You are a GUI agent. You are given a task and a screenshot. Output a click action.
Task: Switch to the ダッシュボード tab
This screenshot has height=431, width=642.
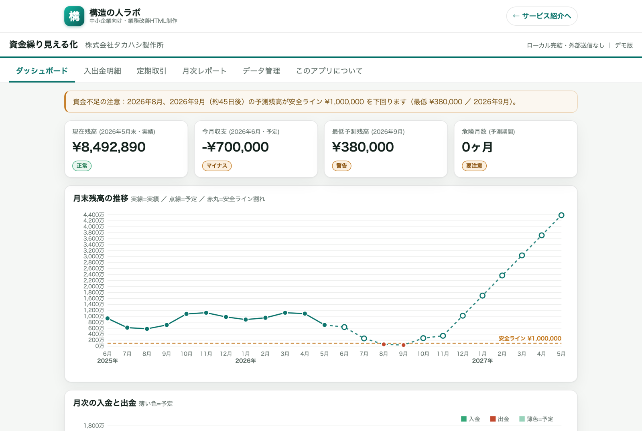[42, 71]
